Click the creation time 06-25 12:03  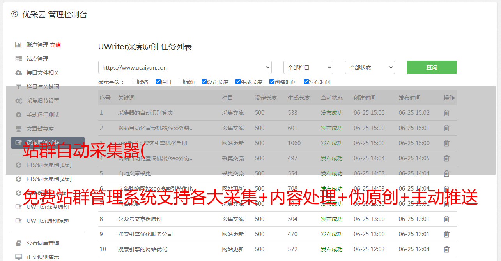(369, 249)
